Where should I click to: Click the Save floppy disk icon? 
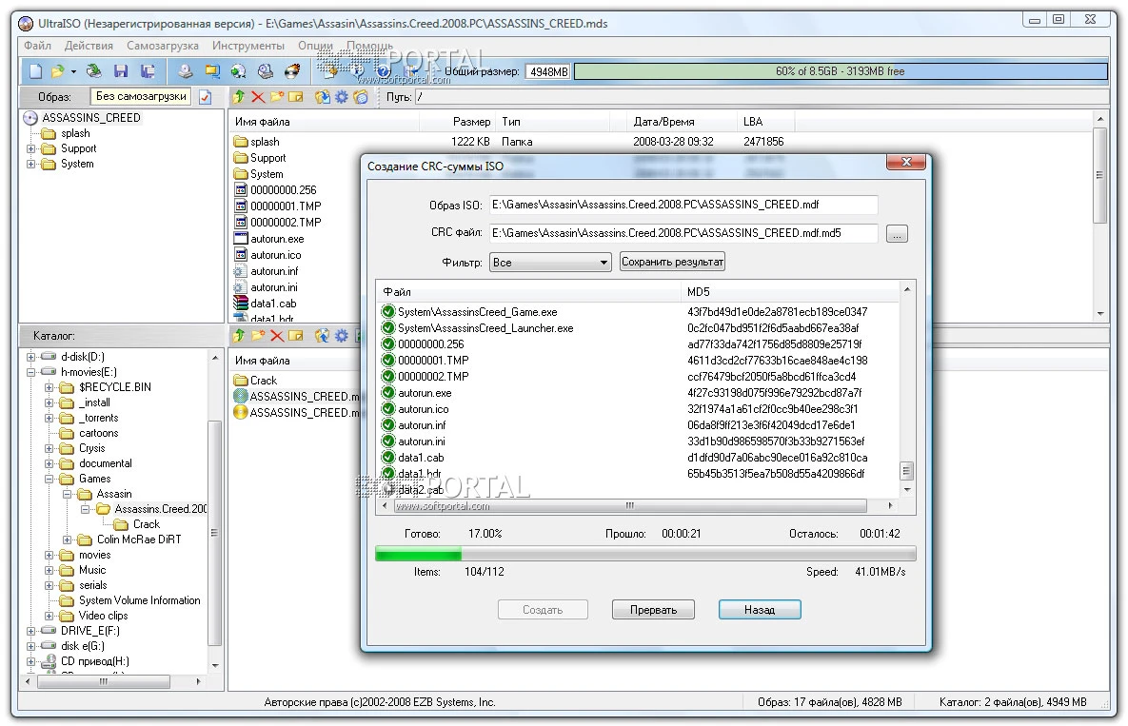click(x=121, y=71)
